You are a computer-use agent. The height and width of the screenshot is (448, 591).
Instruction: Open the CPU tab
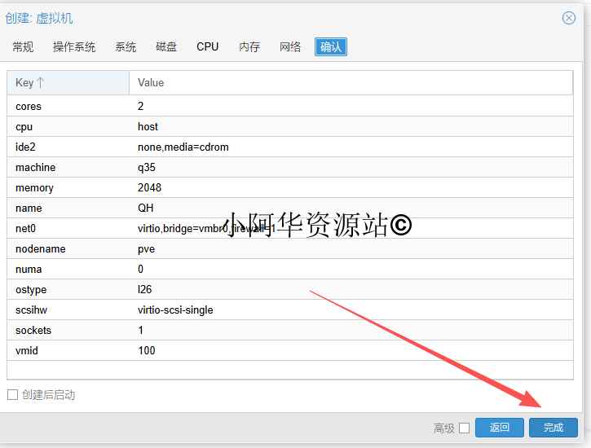coord(207,46)
